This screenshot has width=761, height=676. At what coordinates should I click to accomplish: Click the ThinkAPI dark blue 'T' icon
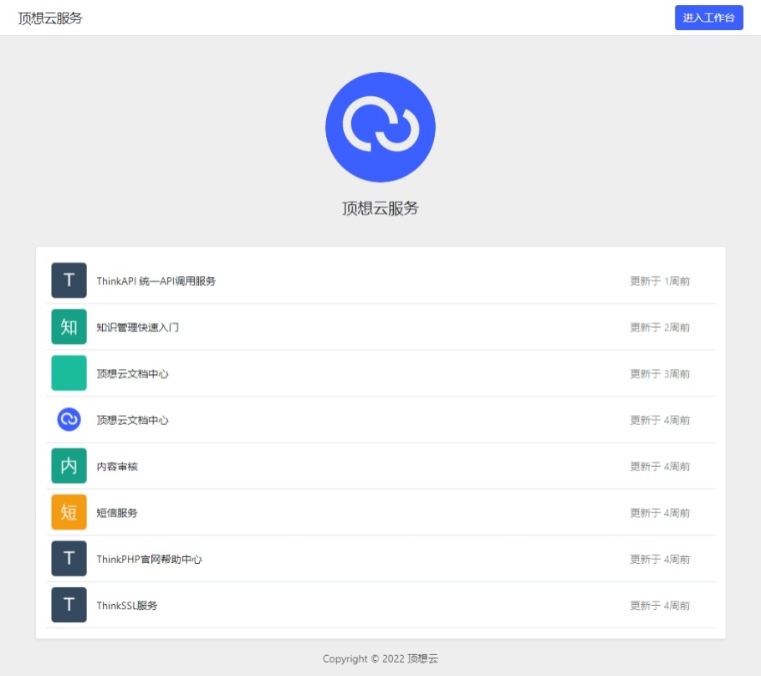click(68, 280)
